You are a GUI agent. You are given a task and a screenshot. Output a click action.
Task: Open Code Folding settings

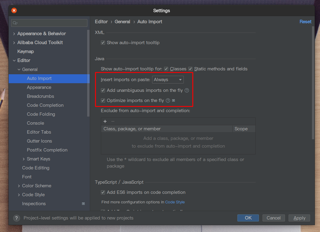41,114
